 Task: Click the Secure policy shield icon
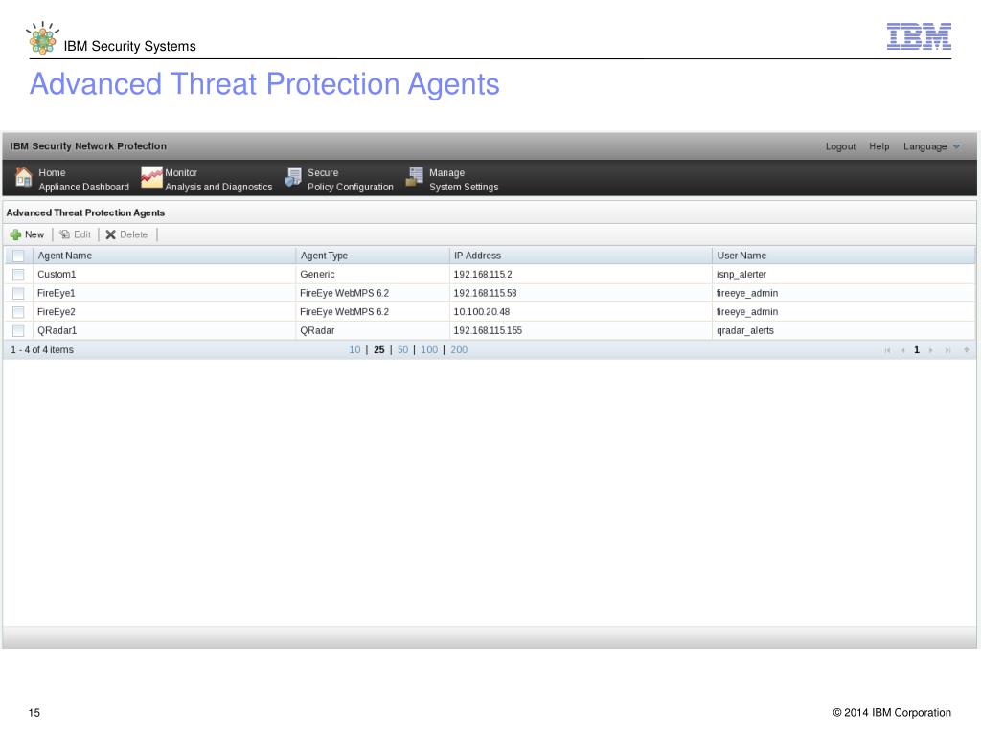tap(293, 177)
